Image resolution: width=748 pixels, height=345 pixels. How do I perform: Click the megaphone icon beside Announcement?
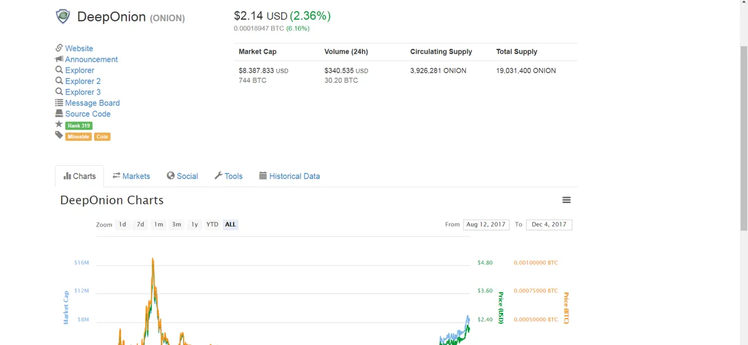tap(59, 59)
